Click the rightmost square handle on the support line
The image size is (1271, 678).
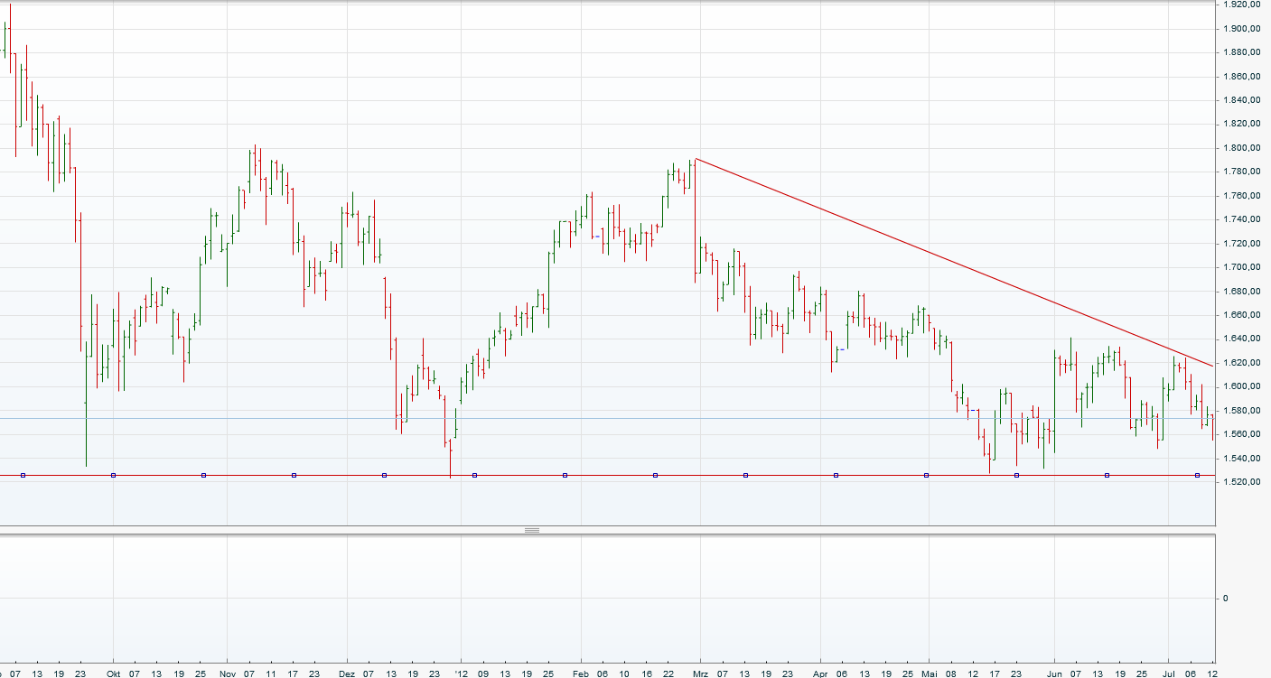point(1197,475)
